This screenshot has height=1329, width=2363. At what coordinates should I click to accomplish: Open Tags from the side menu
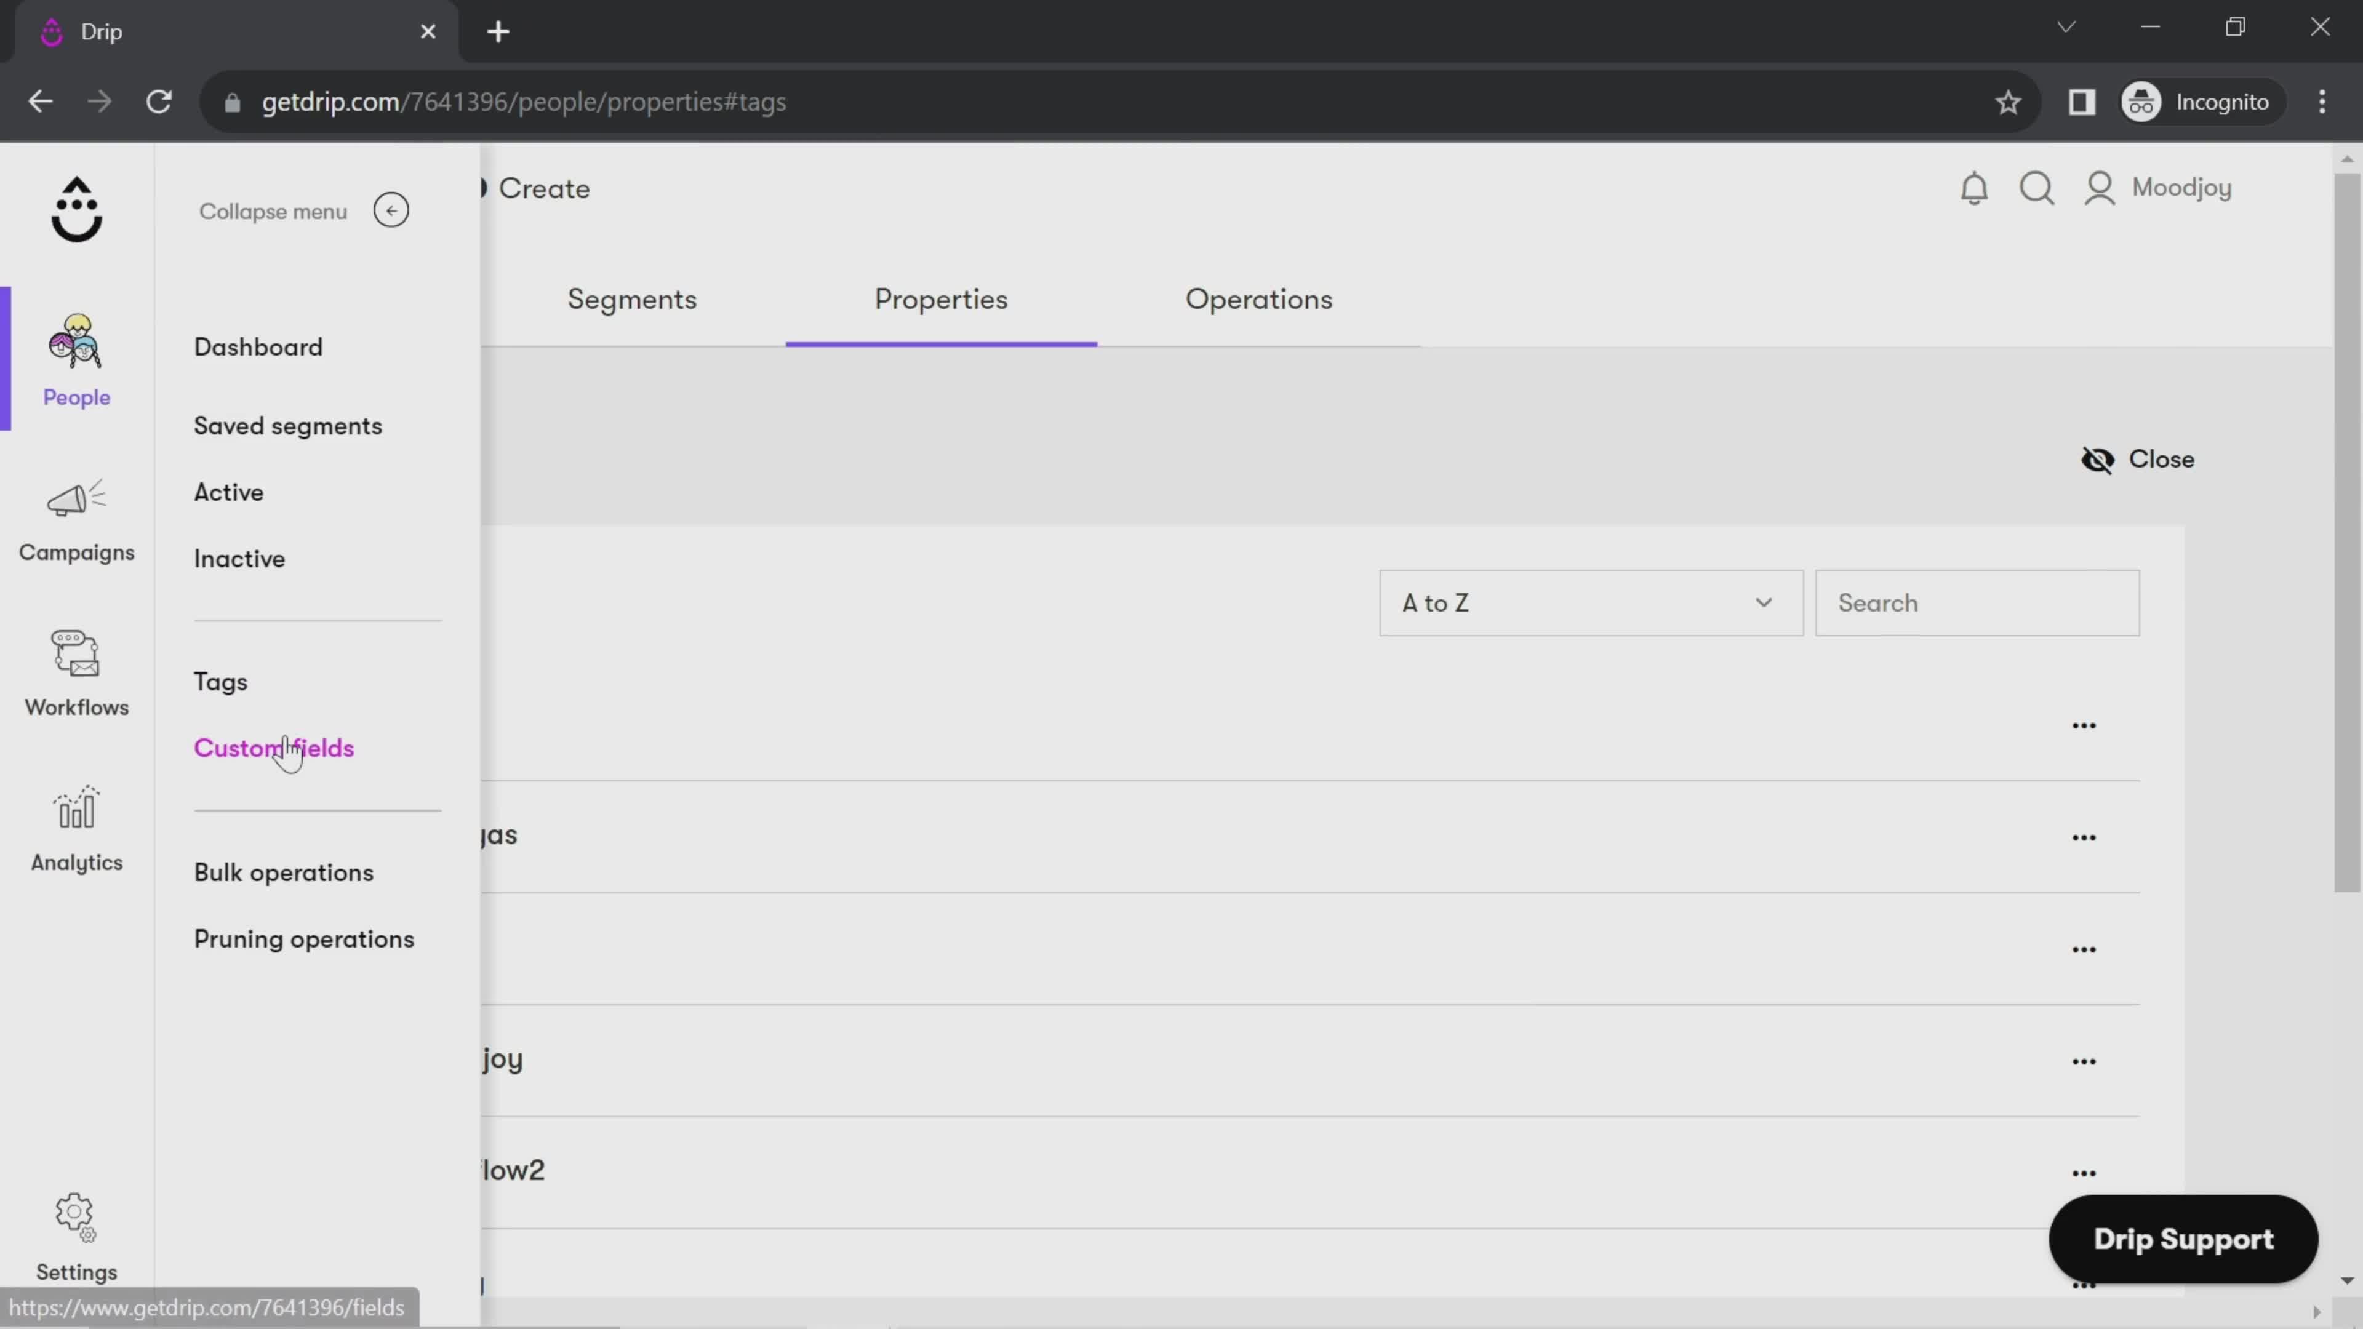[x=220, y=682]
